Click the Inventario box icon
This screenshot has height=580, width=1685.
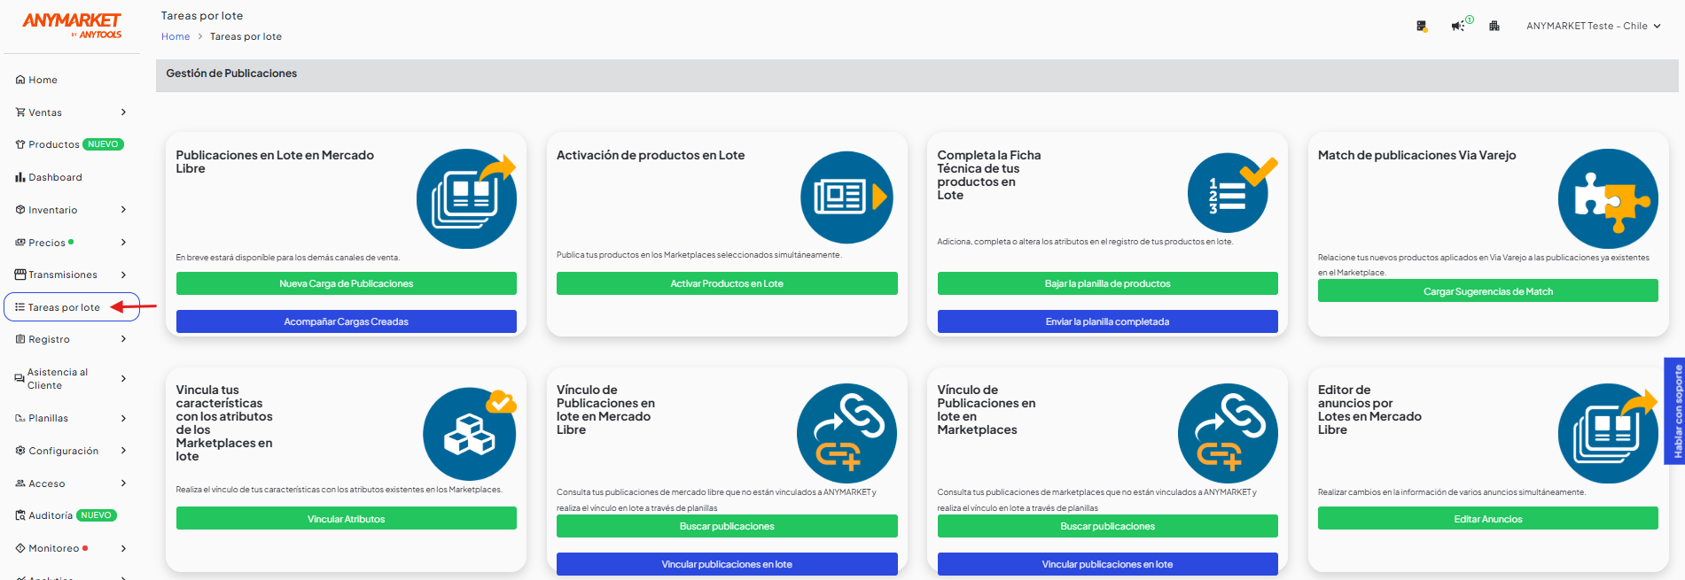pyautogui.click(x=20, y=210)
